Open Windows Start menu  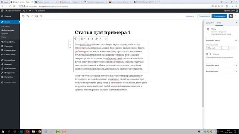point(3,131)
